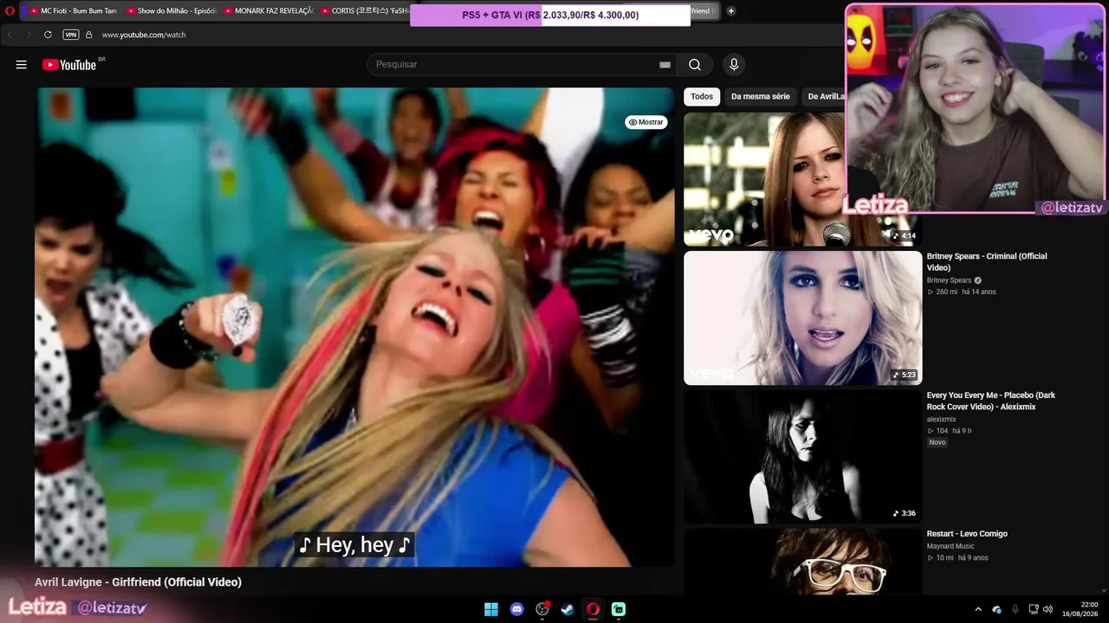Select the Todos filter chip
The width and height of the screenshot is (1109, 623).
702,96
